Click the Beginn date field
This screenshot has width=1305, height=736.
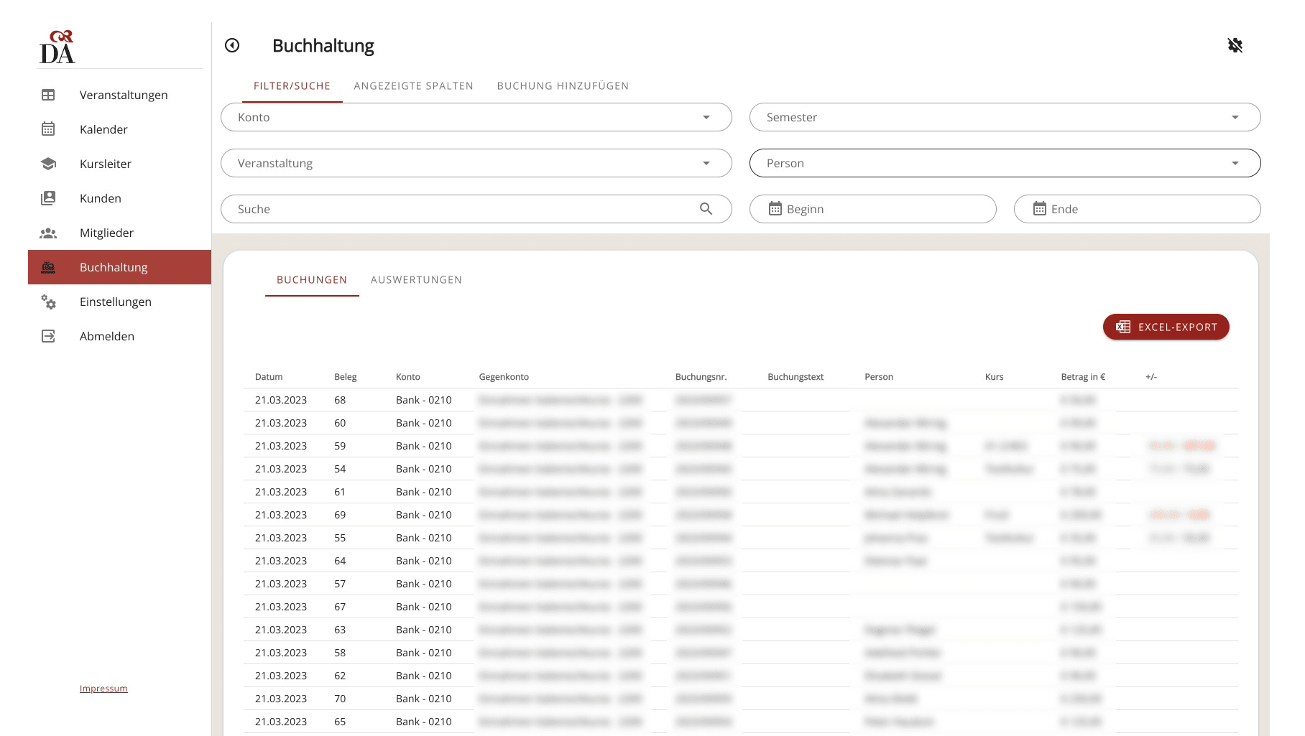point(872,209)
